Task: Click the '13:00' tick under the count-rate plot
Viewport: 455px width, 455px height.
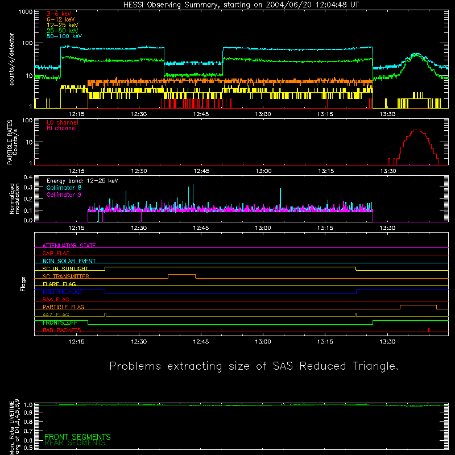Action: tap(263, 114)
